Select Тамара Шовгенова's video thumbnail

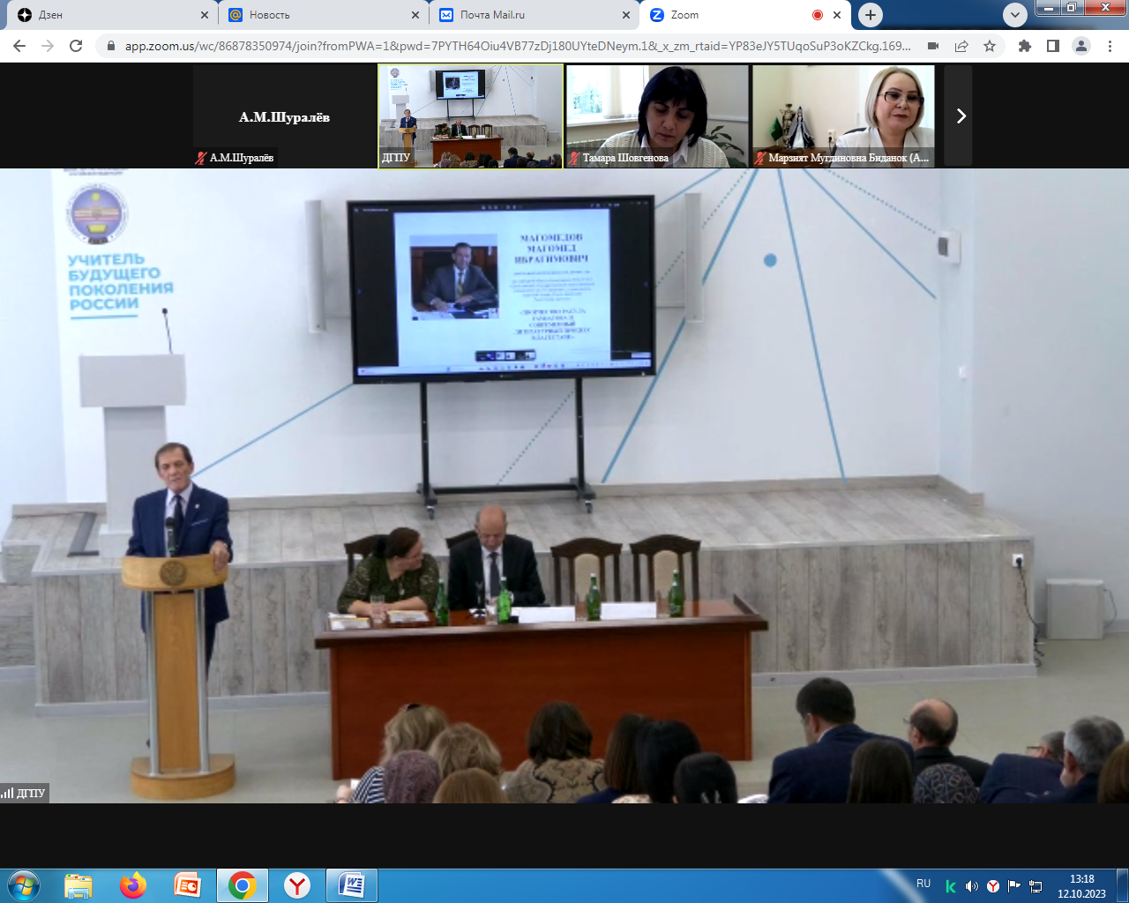click(x=657, y=116)
